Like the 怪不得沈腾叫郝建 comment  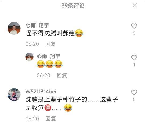coord(134,26)
